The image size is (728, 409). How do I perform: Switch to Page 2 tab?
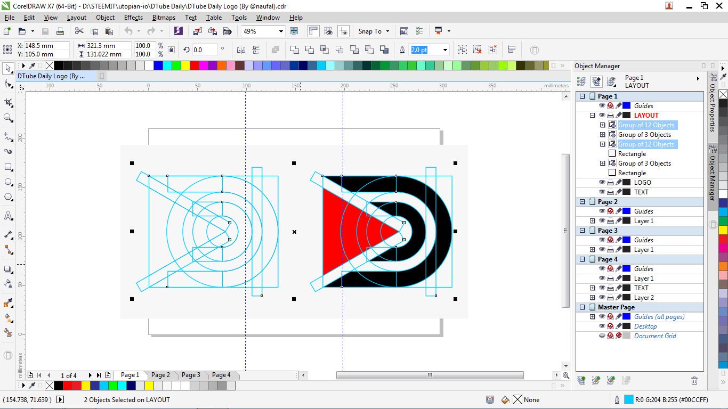[160, 375]
